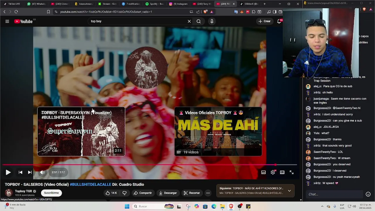Viewport: 375px width, 211px height.
Task: Seek on the red video progress bar
Action: tap(150, 165)
